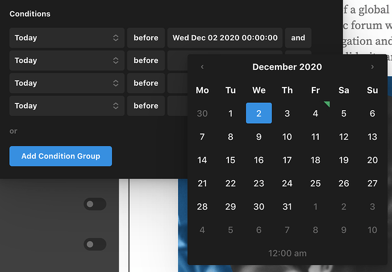
Task: Open the first row's Today dropdown
Action: (x=67, y=38)
